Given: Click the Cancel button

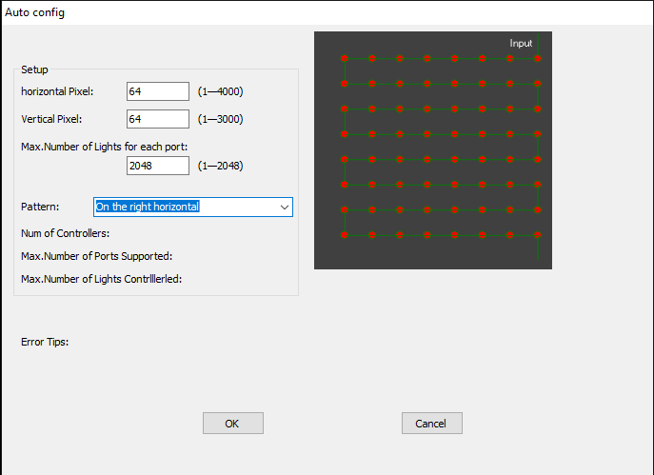Looking at the screenshot, I should (x=431, y=424).
